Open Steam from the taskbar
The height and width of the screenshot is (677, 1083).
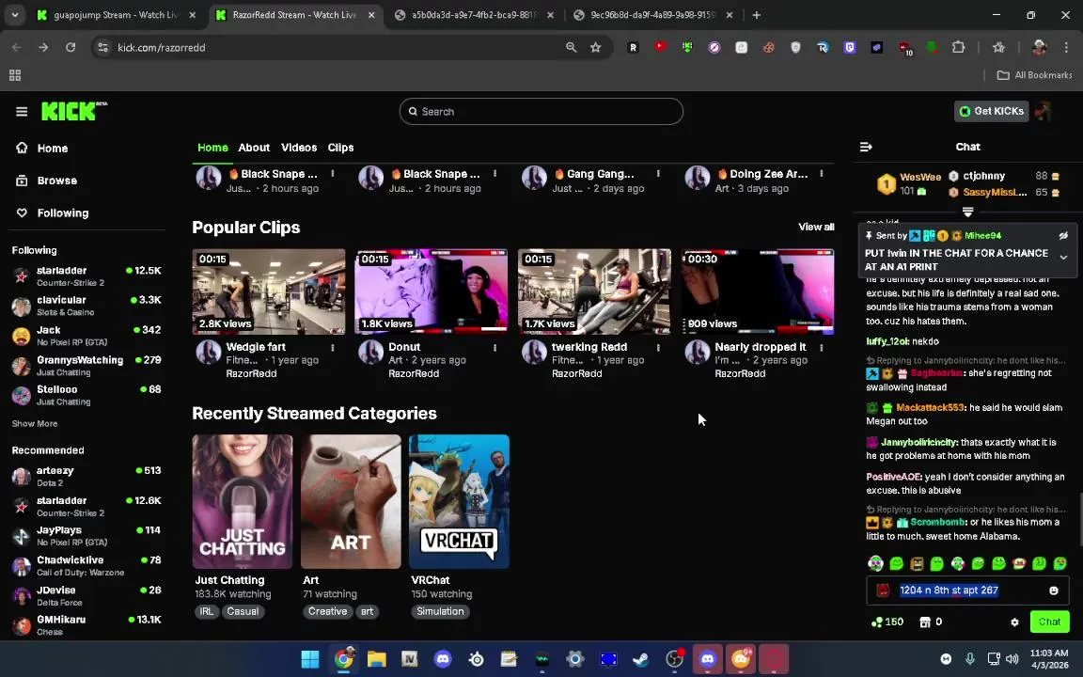(x=641, y=659)
